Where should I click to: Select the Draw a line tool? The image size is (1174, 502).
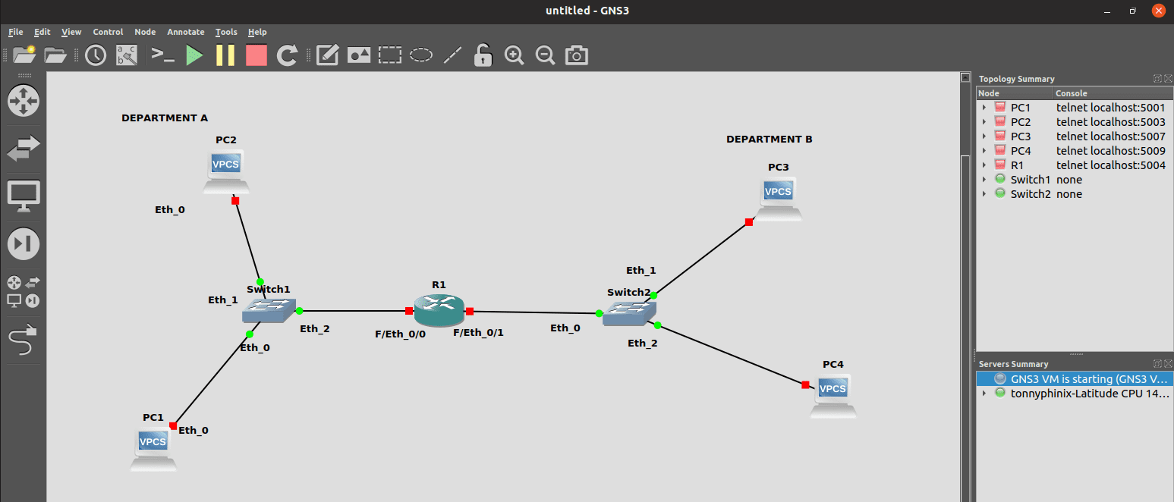452,55
